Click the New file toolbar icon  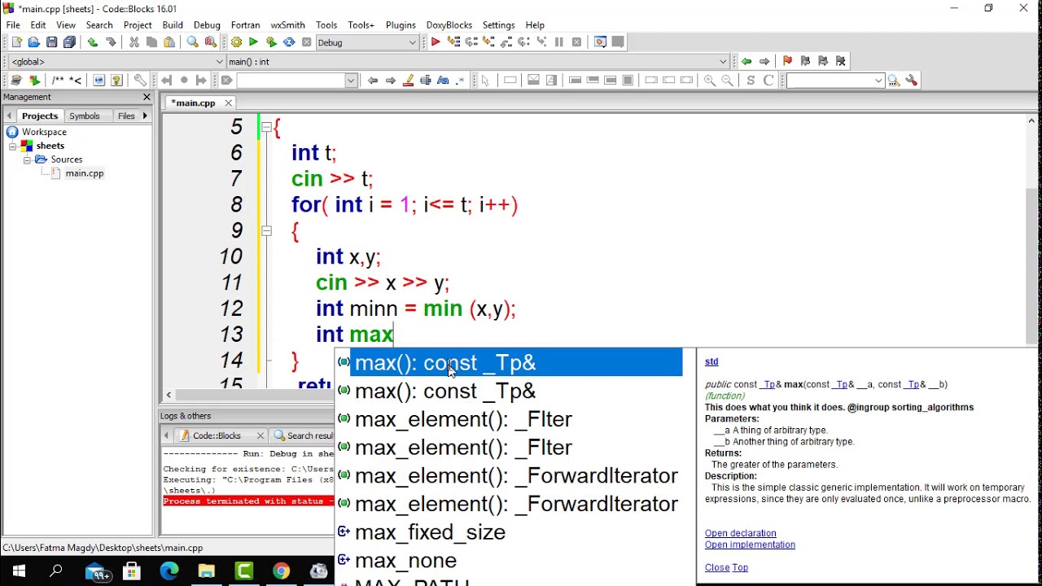[x=16, y=42]
